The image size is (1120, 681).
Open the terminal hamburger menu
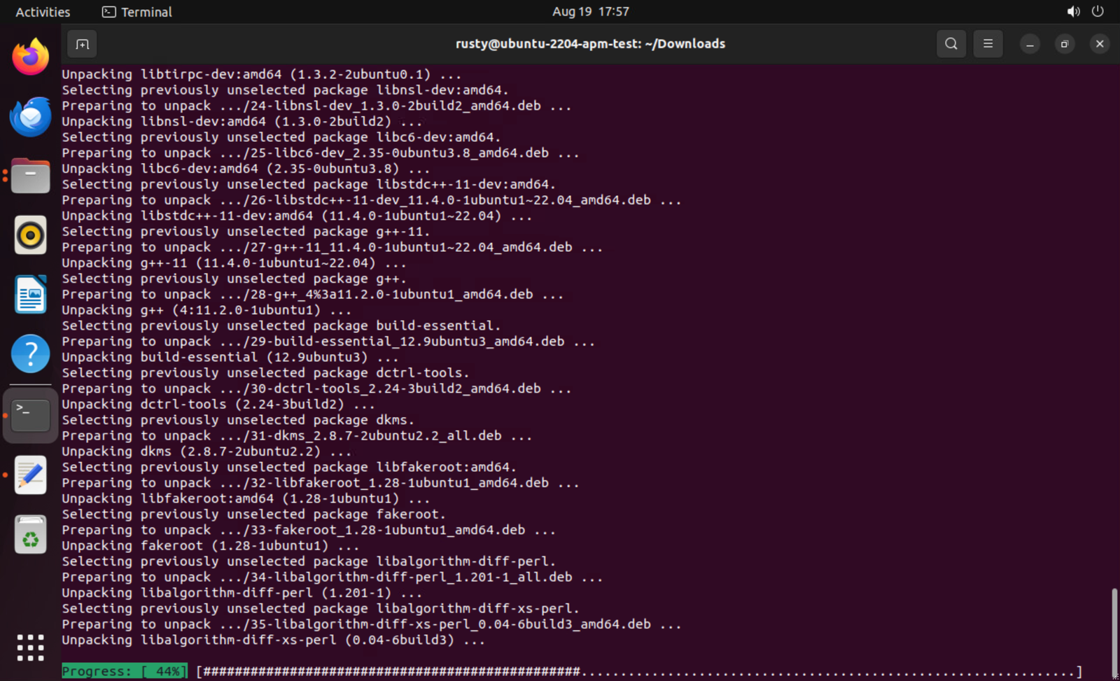coord(988,44)
